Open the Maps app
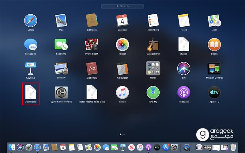The height and width of the screenshot is (153, 245). click(x=214, y=21)
